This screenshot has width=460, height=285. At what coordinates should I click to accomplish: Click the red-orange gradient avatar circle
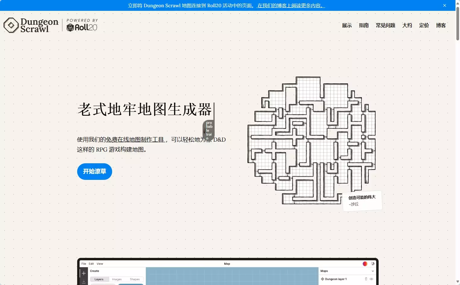[x=365, y=264]
